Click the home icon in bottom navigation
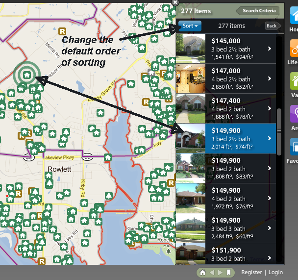The image size is (298, 280). pos(202,272)
